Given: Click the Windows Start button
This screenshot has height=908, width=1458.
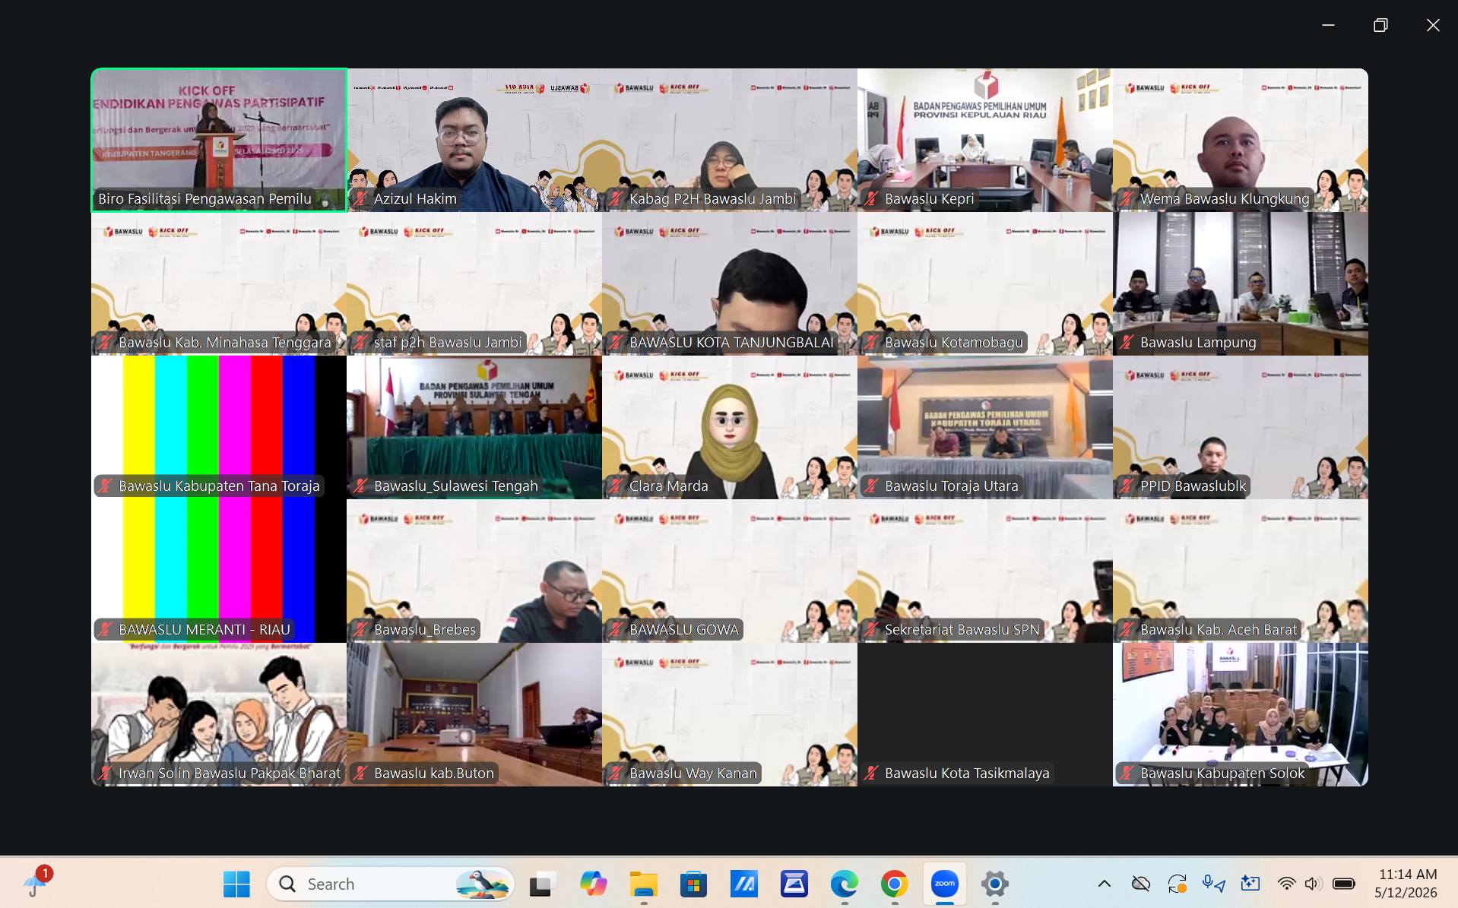Looking at the screenshot, I should 236,884.
